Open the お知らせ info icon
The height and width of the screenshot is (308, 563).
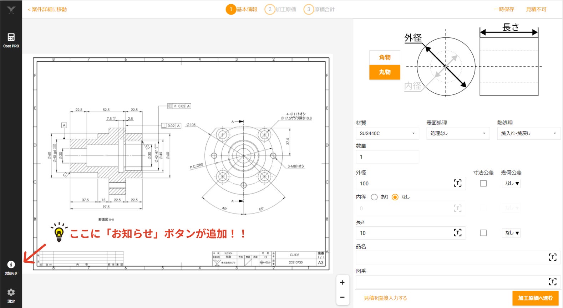(11, 268)
